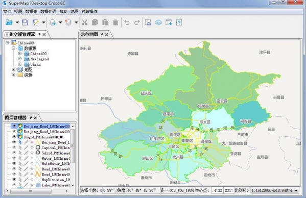The height and width of the screenshot is (198, 306).
Task: Open the 数据处理 menu
Action: (48, 12)
